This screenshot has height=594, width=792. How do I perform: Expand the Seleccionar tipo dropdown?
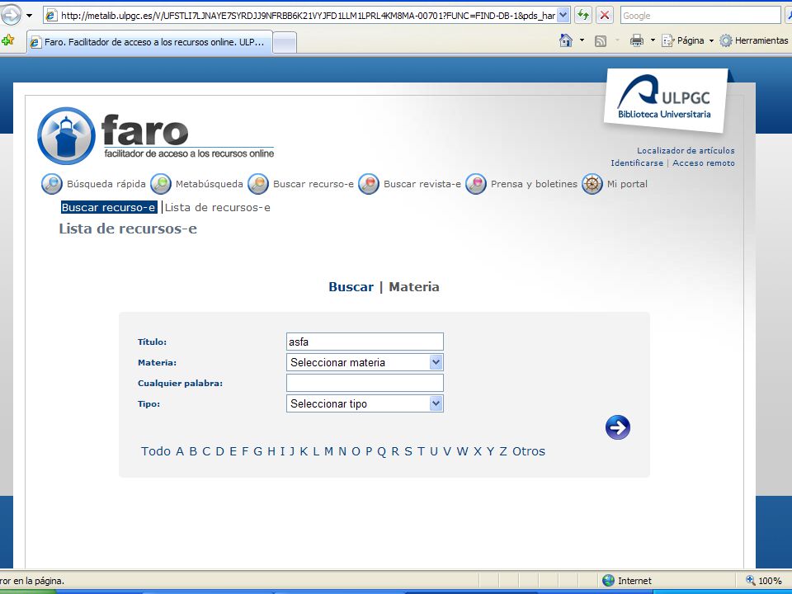436,403
